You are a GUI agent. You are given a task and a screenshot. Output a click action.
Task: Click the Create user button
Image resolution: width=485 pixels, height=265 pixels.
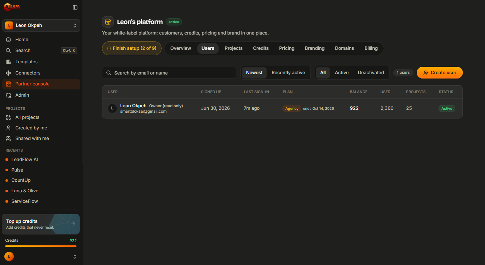(440, 73)
